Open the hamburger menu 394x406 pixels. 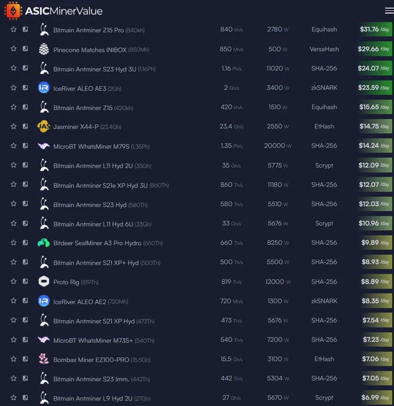point(389,11)
